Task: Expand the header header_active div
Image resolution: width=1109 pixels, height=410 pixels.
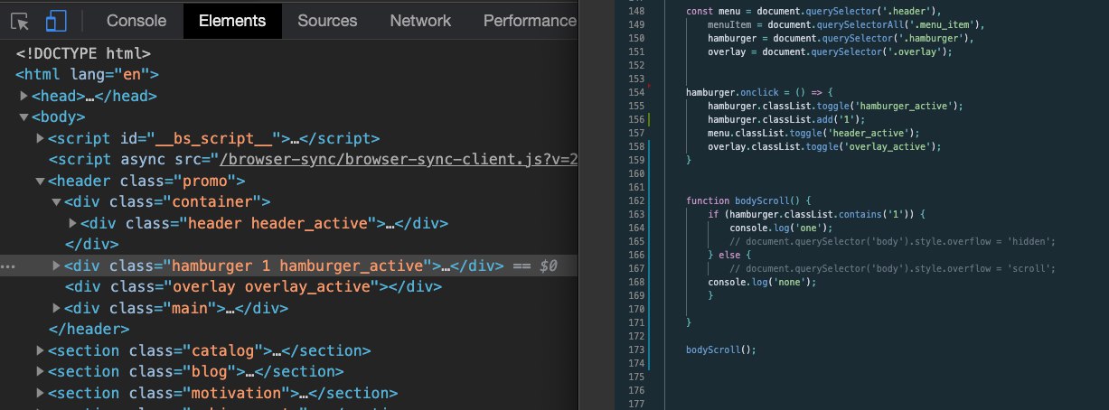Action: coord(72,223)
